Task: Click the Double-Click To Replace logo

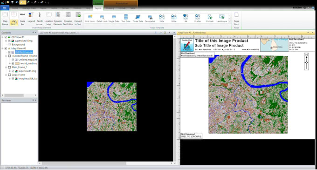Action: (x=187, y=45)
